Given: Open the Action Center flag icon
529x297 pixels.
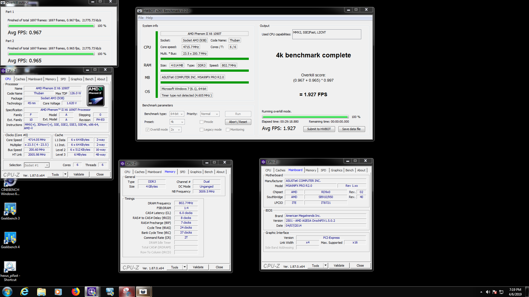Looking at the screenshot, I should [x=495, y=292].
